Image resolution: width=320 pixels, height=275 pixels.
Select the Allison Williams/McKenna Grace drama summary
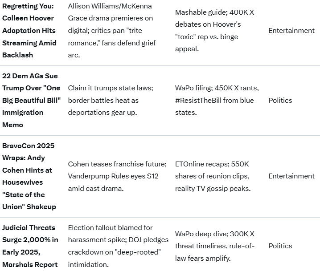coord(110,30)
